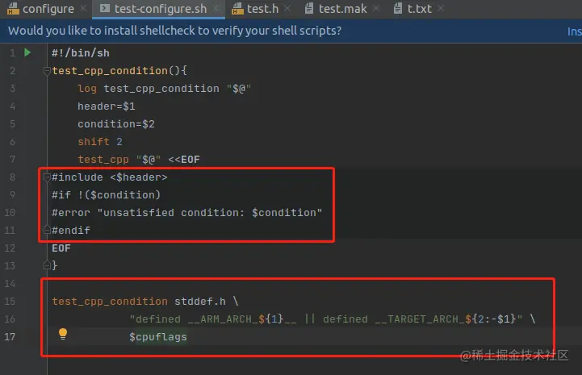The width and height of the screenshot is (582, 375).
Task: Switch to the configure tab
Action: [x=48, y=9]
